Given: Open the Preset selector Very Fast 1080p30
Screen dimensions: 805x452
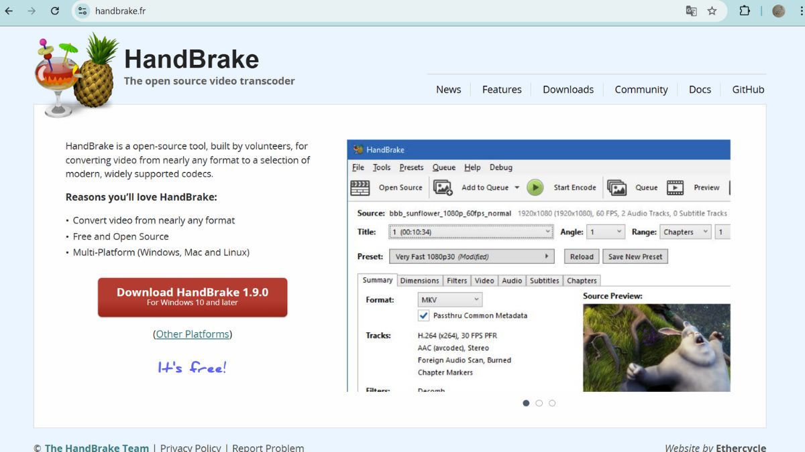Looking at the screenshot, I should [472, 256].
